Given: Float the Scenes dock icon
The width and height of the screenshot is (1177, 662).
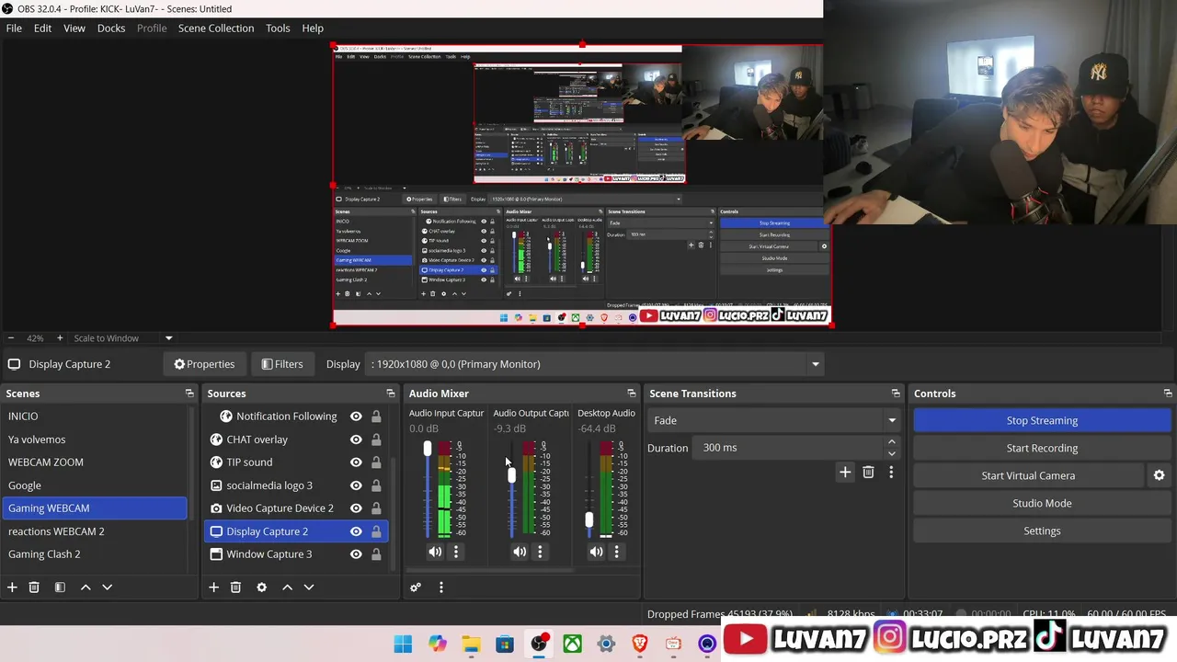Looking at the screenshot, I should click(189, 394).
